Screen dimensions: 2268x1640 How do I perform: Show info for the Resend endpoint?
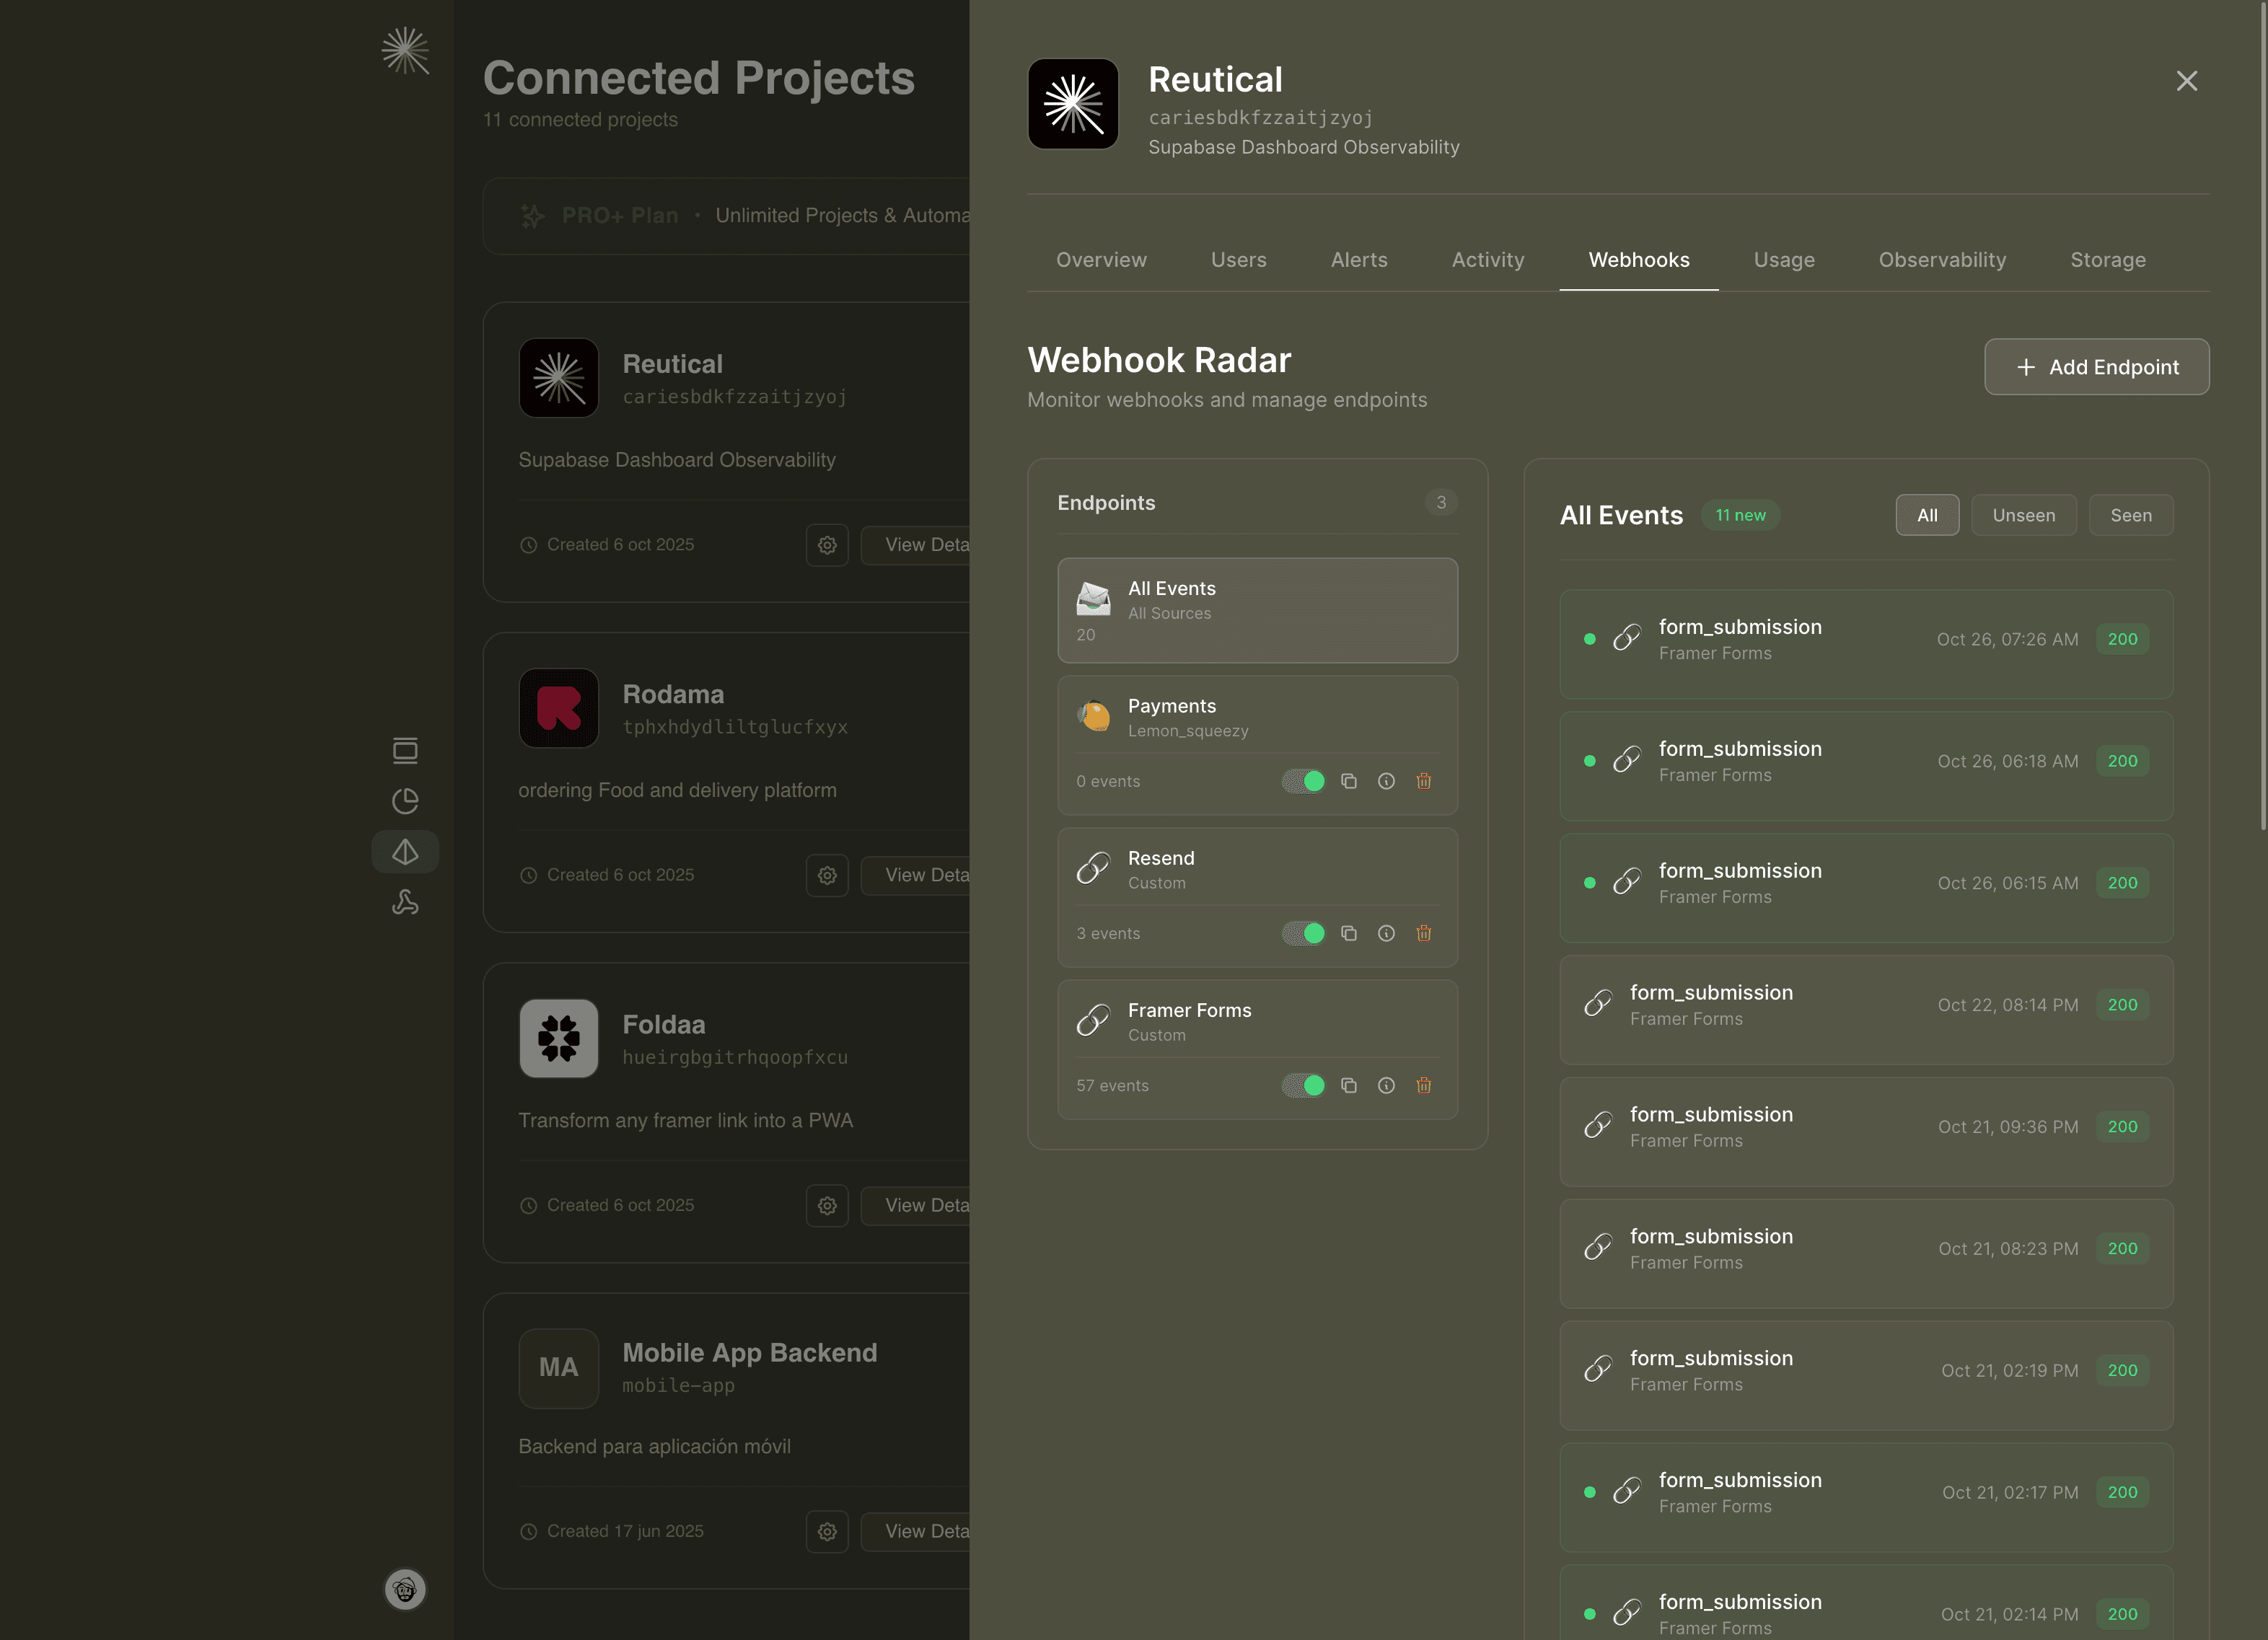1386,933
